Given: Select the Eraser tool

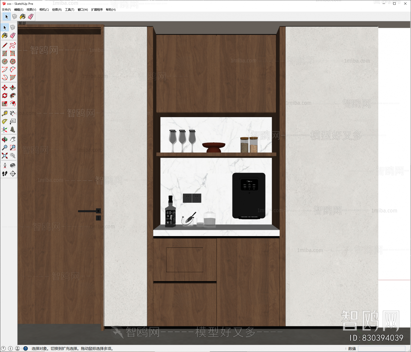Looking at the screenshot, I should point(13,35).
